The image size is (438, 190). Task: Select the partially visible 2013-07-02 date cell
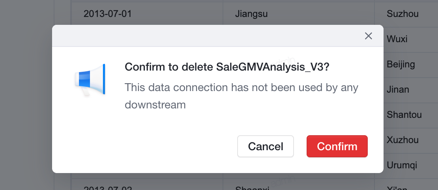click(147, 185)
